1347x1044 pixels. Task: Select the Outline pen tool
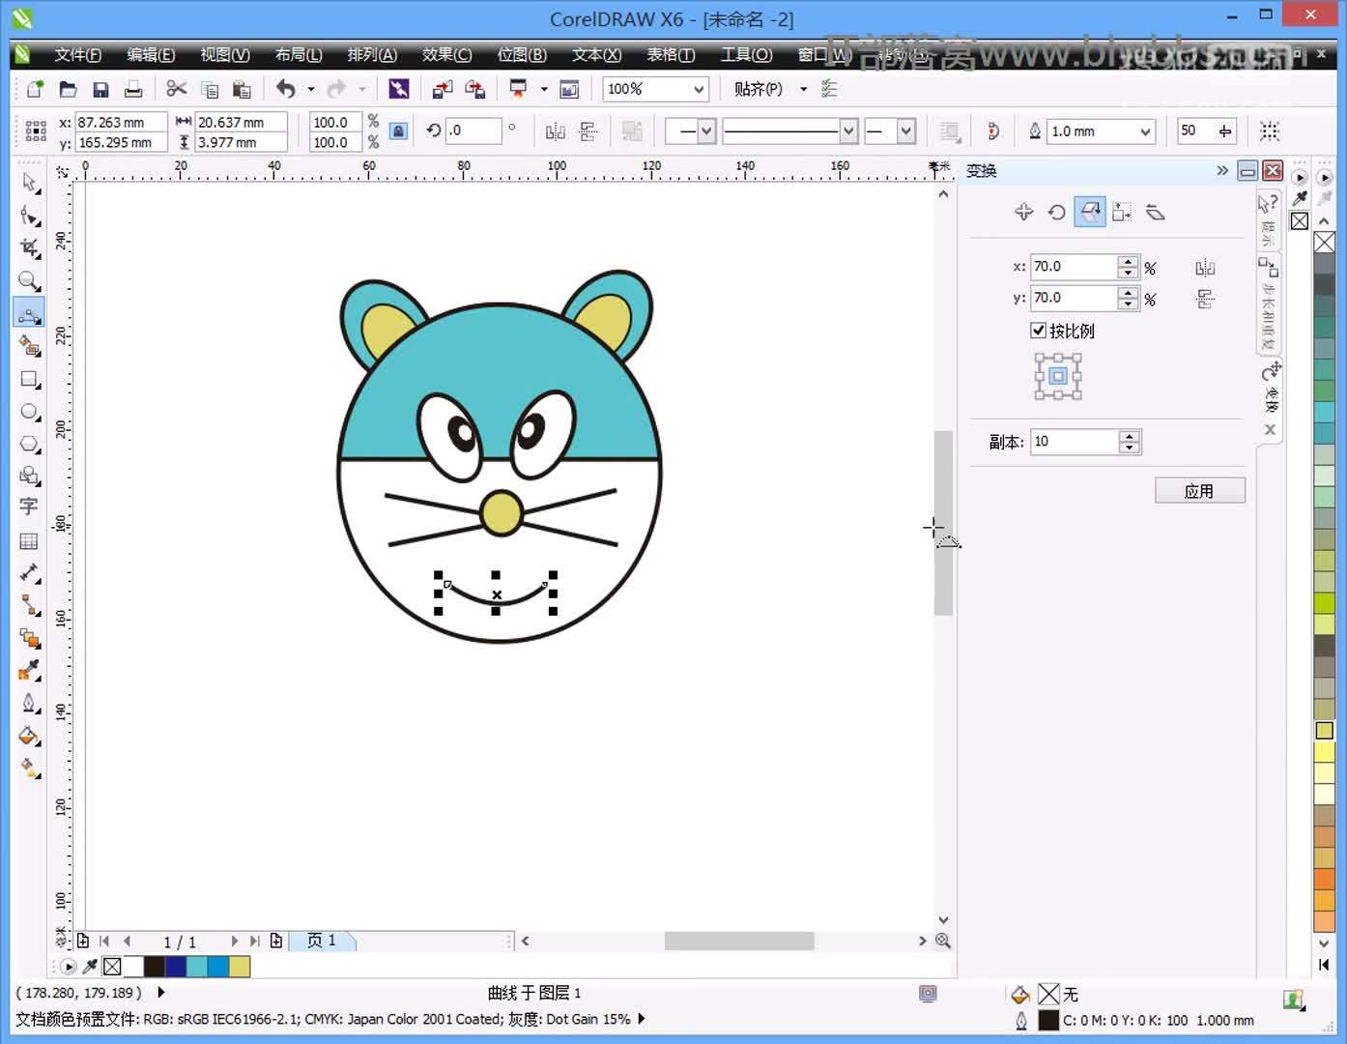29,703
